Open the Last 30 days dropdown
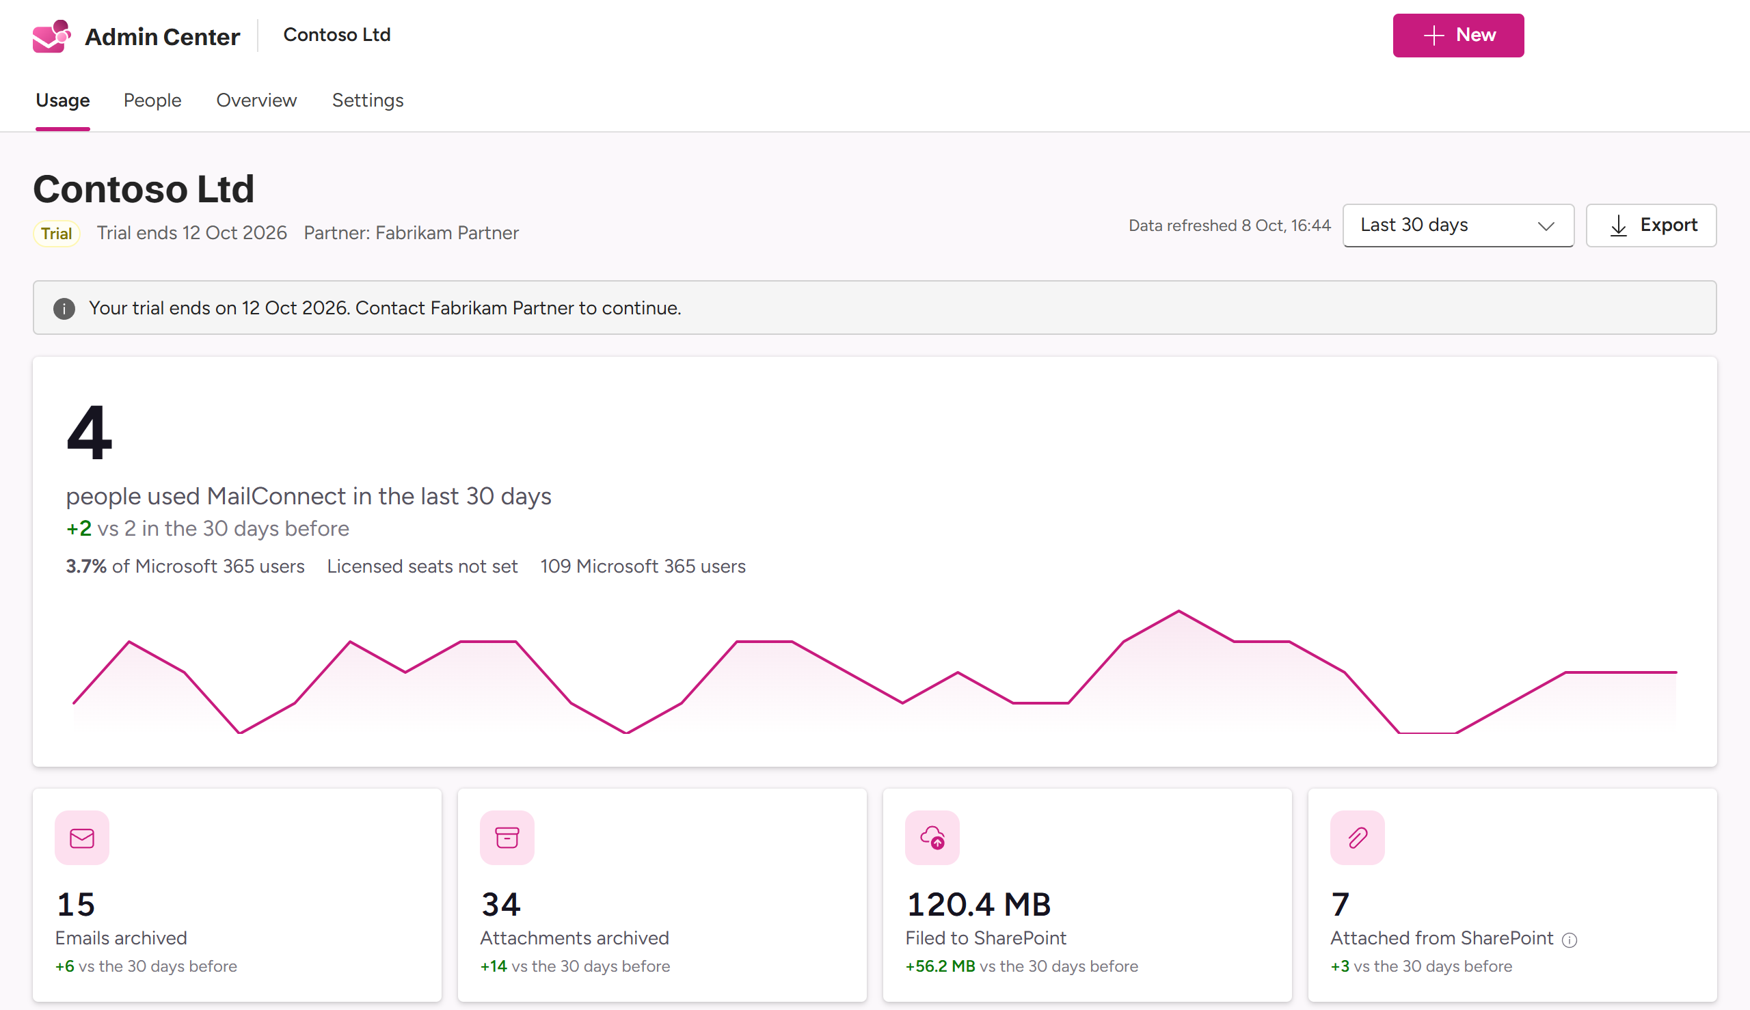Image resolution: width=1750 pixels, height=1010 pixels. [1458, 226]
